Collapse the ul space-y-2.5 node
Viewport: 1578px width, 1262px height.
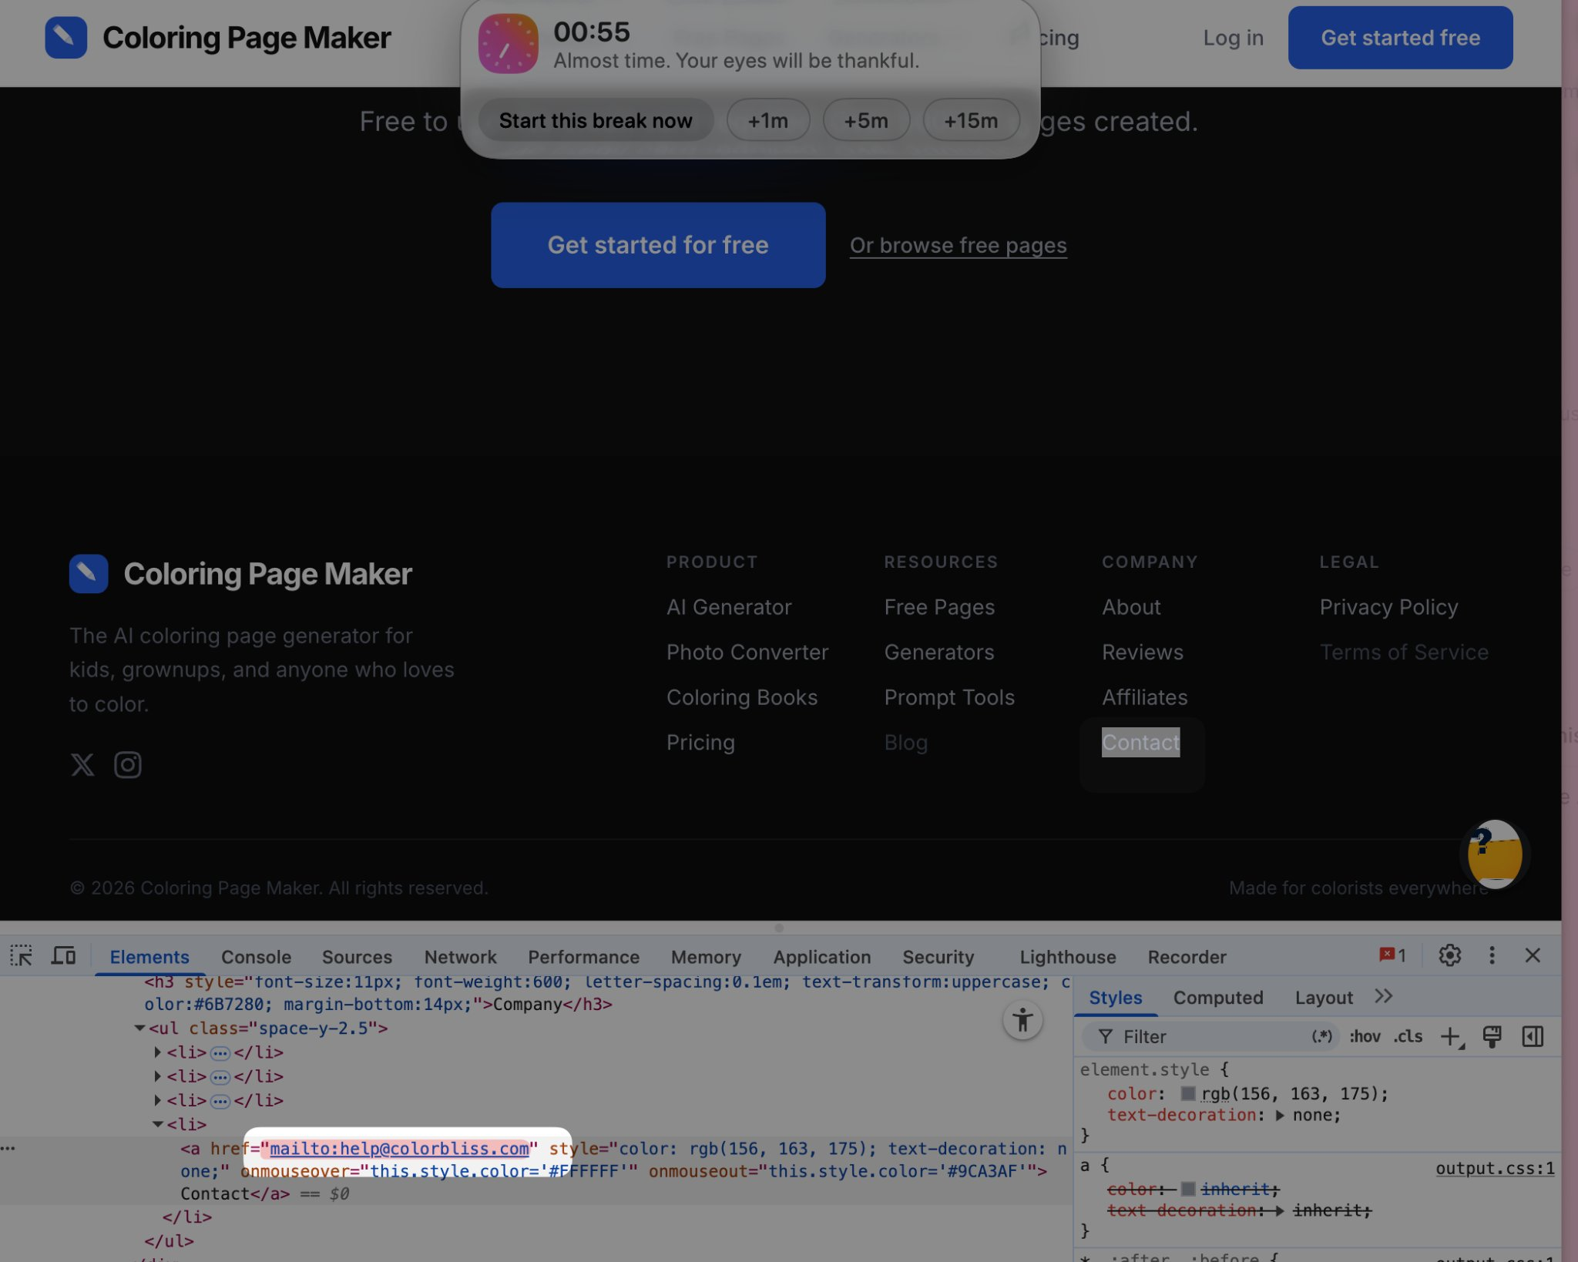pos(139,1028)
